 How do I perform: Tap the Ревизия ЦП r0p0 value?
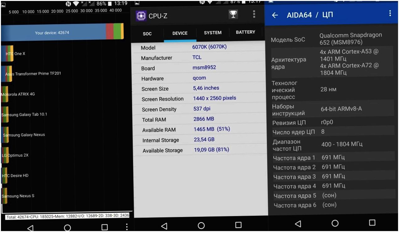coord(327,123)
